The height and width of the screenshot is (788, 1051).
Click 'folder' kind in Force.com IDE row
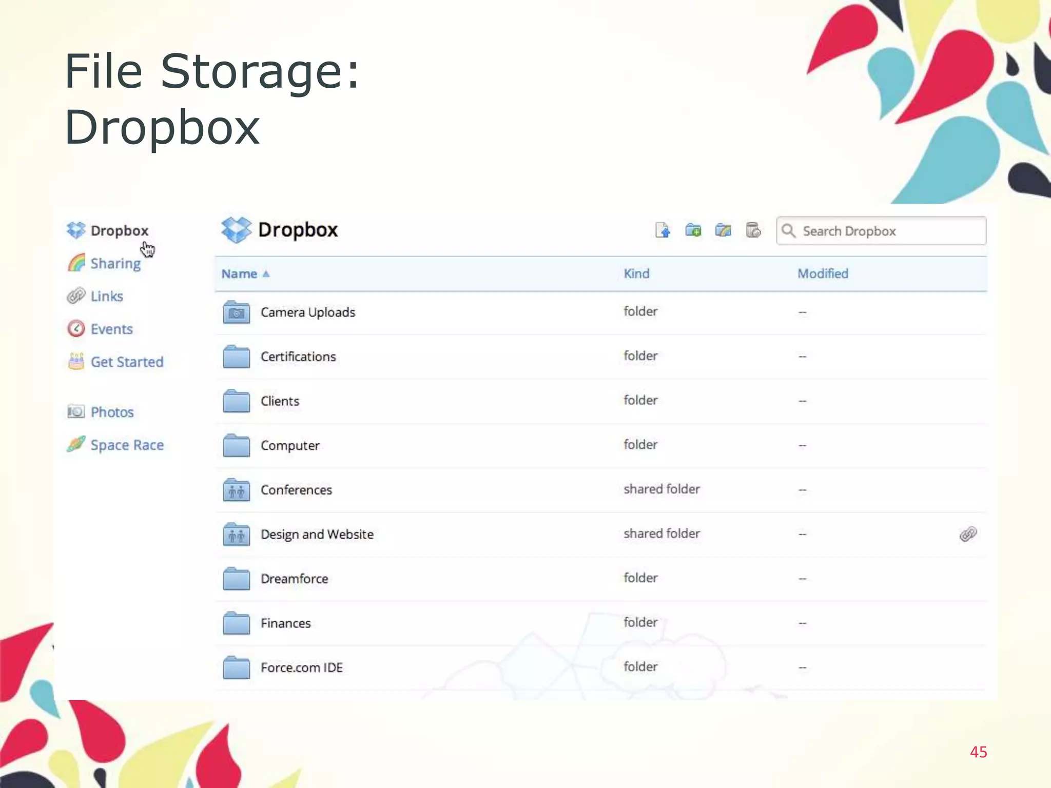click(x=640, y=666)
